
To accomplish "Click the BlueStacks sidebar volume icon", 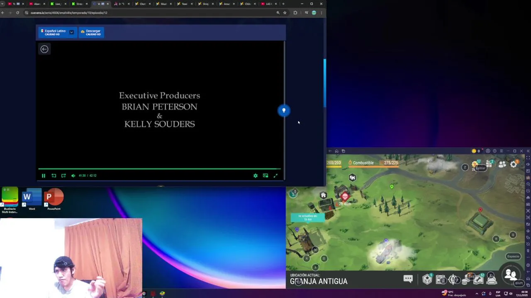I will point(528,164).
